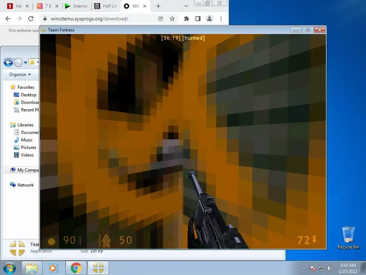
Task: Open the Windows Start menu
Action: (9, 268)
